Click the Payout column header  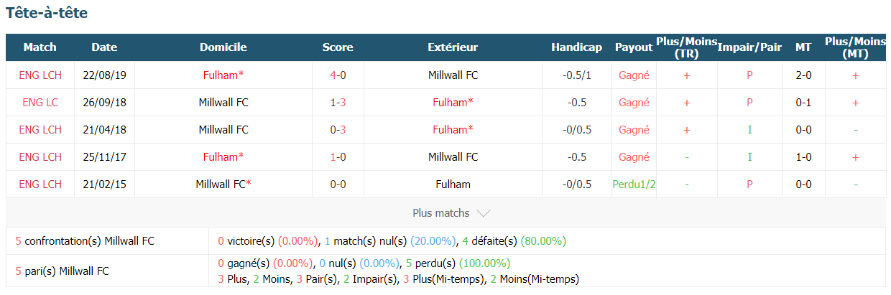pos(634,47)
